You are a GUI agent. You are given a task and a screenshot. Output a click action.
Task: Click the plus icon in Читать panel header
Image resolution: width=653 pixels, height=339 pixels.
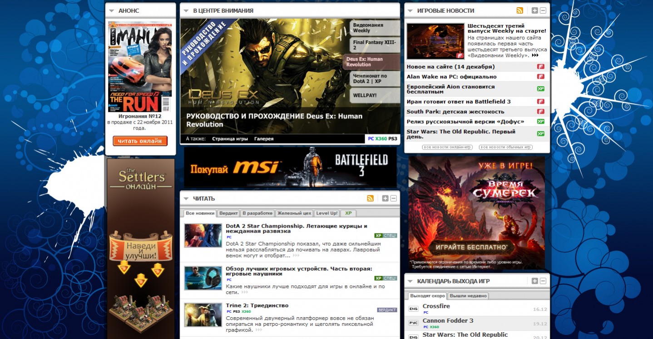click(x=385, y=198)
